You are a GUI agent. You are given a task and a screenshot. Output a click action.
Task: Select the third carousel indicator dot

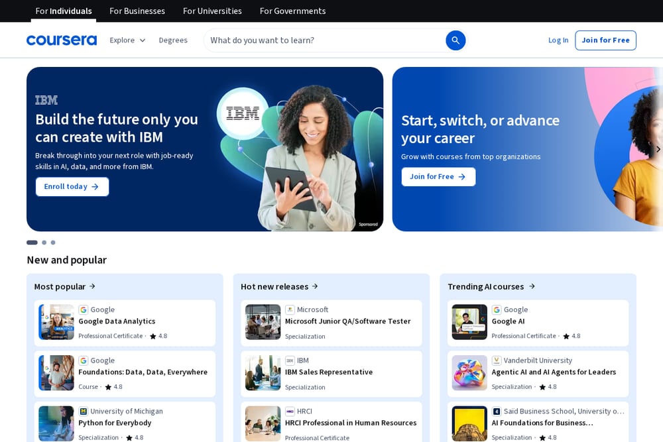click(53, 243)
